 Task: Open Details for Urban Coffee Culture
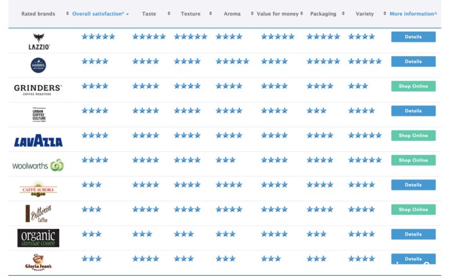pyautogui.click(x=413, y=111)
